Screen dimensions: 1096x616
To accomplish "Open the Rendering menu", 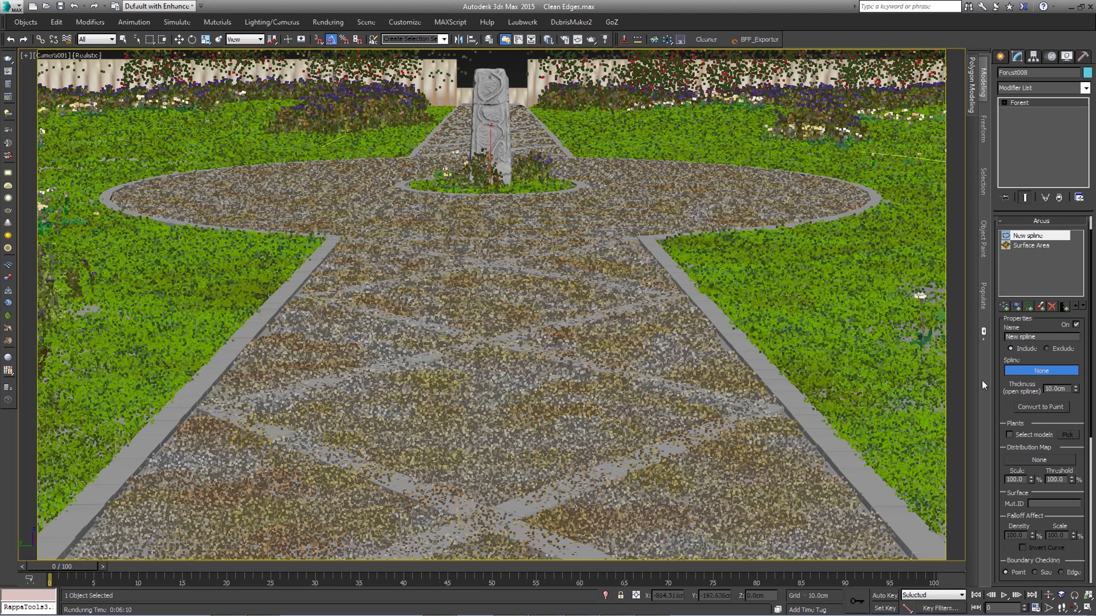I will point(328,22).
